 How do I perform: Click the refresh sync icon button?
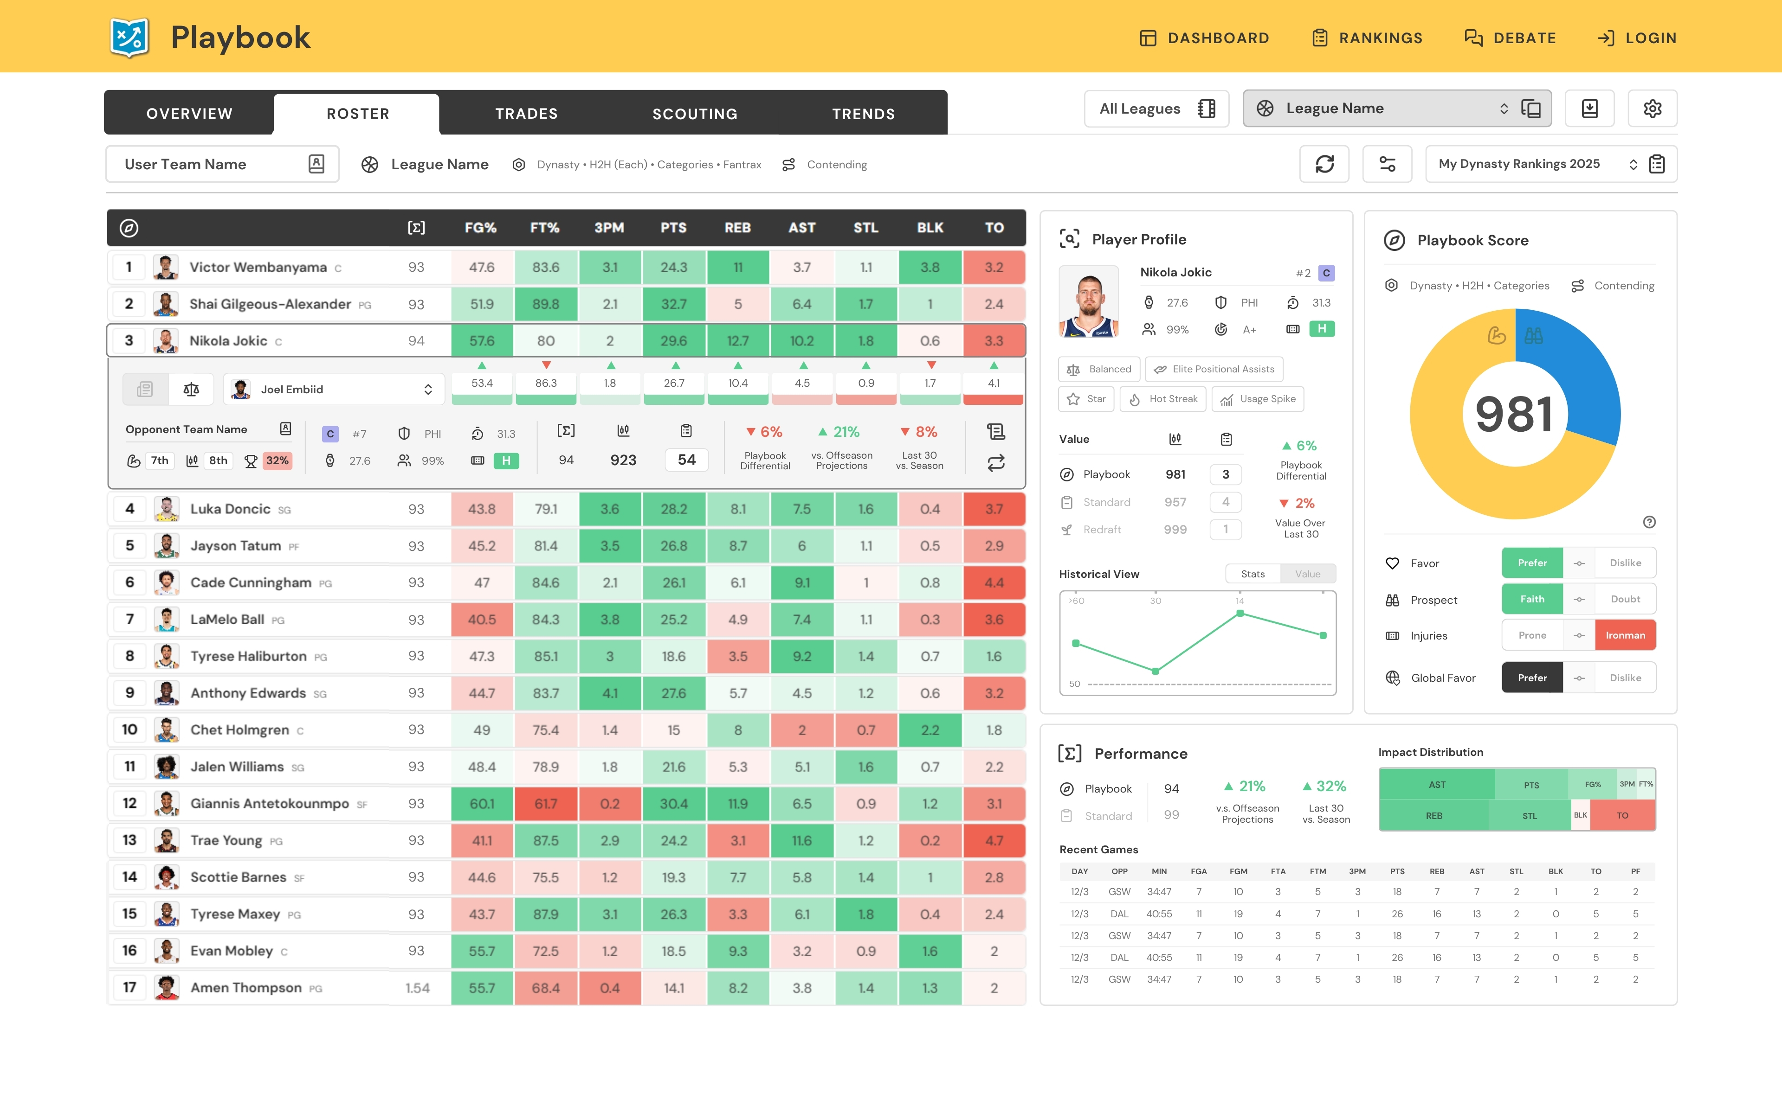(x=1325, y=164)
